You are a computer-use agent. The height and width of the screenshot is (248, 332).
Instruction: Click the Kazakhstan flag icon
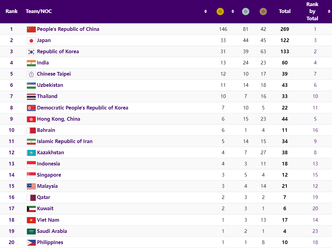(31, 153)
